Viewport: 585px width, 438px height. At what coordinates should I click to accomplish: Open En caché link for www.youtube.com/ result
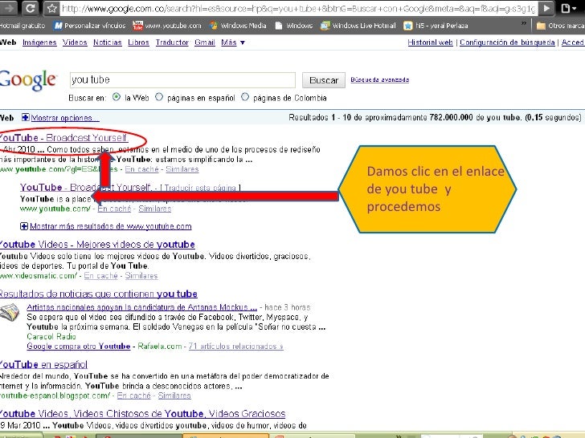[x=114, y=209]
